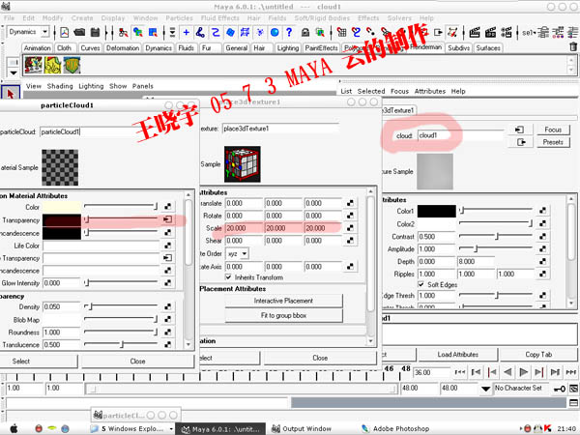
Task: Click the second yellow shelf icon
Action: [52, 65]
